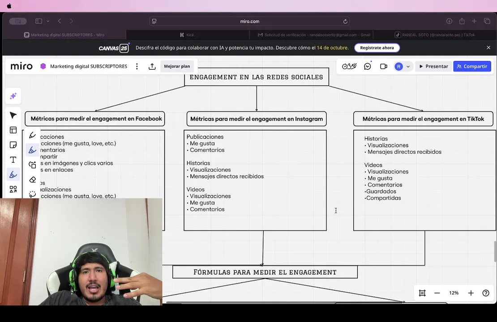The height and width of the screenshot is (322, 497).
Task: Show Safari tab overview
Action: pos(487,21)
